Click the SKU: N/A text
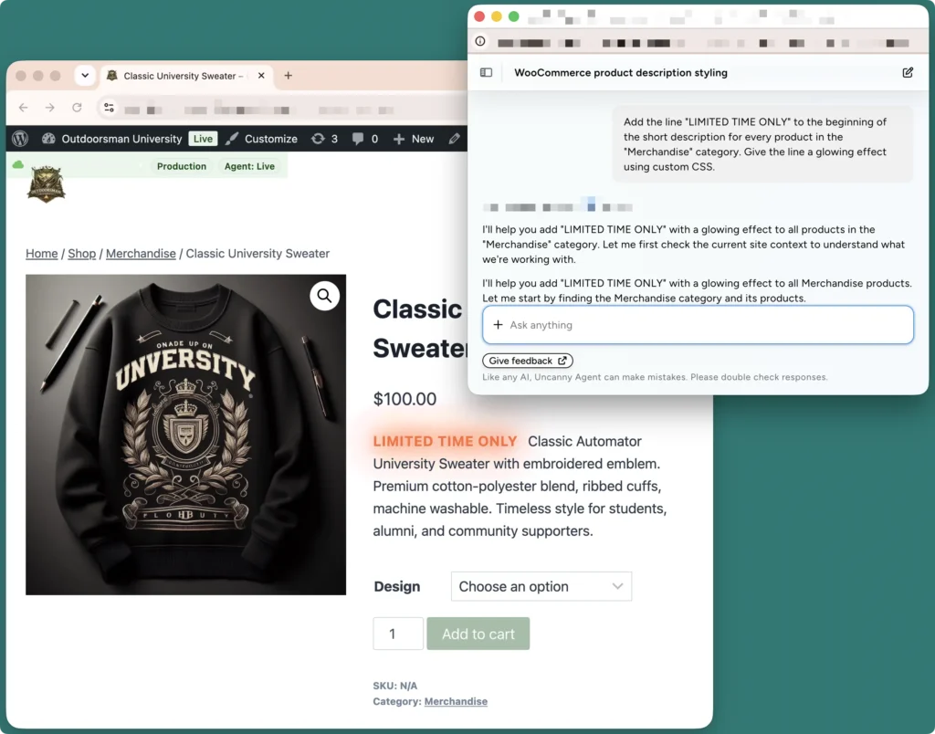This screenshot has width=935, height=734. 395,686
